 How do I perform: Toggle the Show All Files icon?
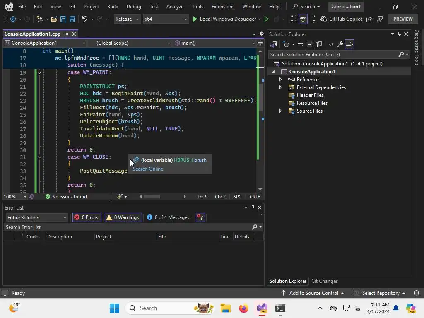point(319,44)
